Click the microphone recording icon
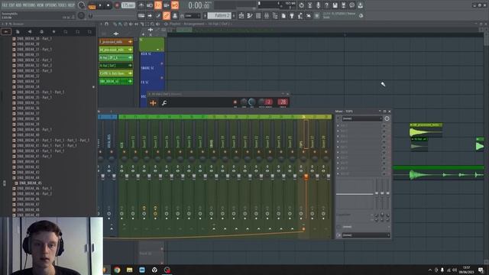Screen dimensions: 489x275 pos(318,5)
